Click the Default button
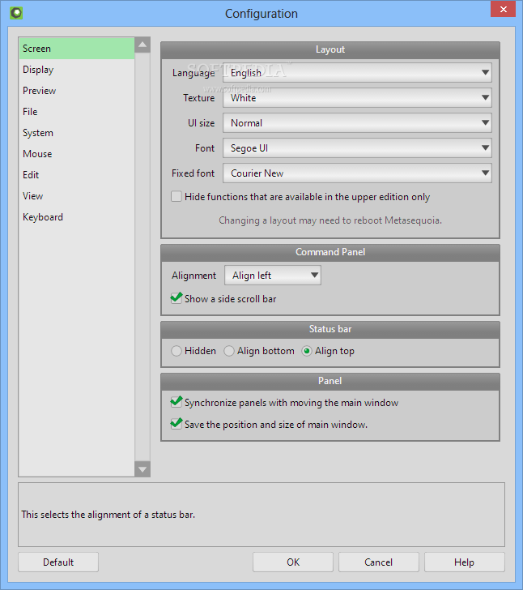 click(x=58, y=562)
